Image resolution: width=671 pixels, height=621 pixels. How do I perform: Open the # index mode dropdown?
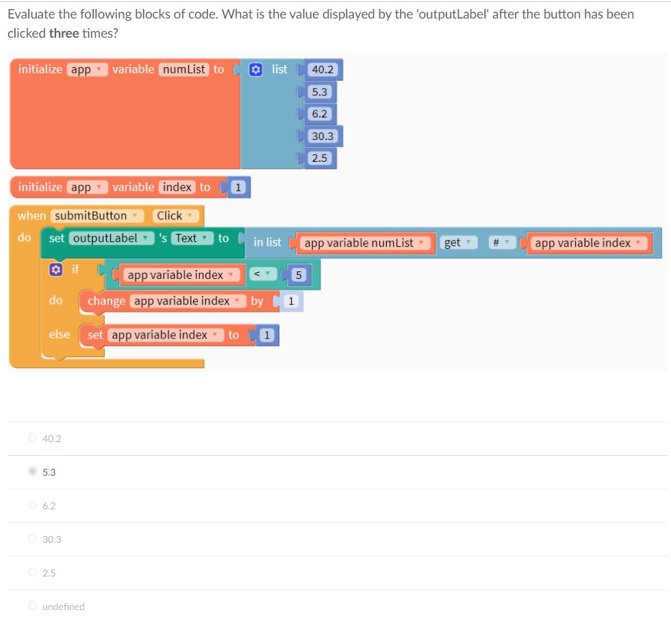(x=501, y=243)
